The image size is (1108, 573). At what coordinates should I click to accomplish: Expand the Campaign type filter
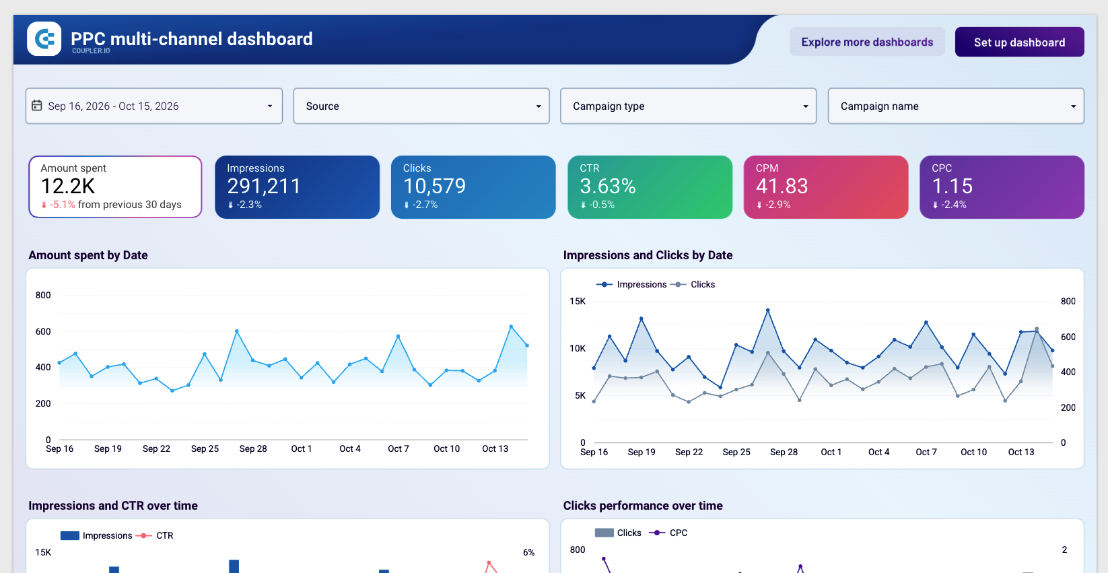(x=688, y=106)
